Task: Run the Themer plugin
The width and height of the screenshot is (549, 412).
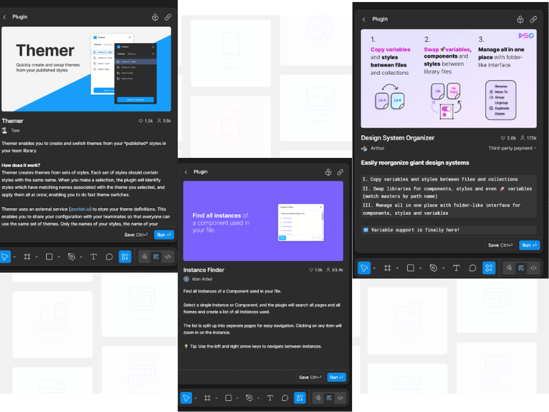Action: [164, 235]
